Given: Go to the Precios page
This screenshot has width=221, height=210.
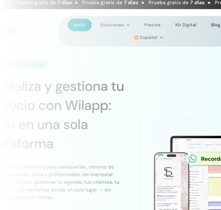Looking at the screenshot, I should [152, 25].
